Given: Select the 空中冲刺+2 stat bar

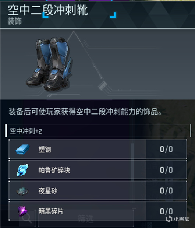Looking at the screenshot, I should [98, 131].
